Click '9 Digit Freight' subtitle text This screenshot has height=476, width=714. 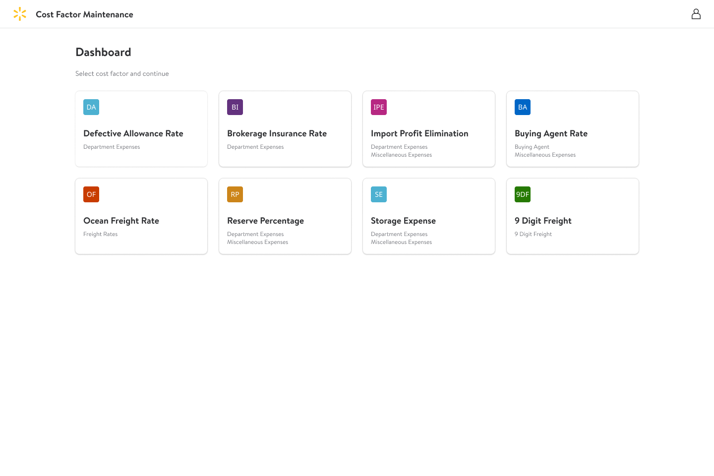pyautogui.click(x=533, y=234)
